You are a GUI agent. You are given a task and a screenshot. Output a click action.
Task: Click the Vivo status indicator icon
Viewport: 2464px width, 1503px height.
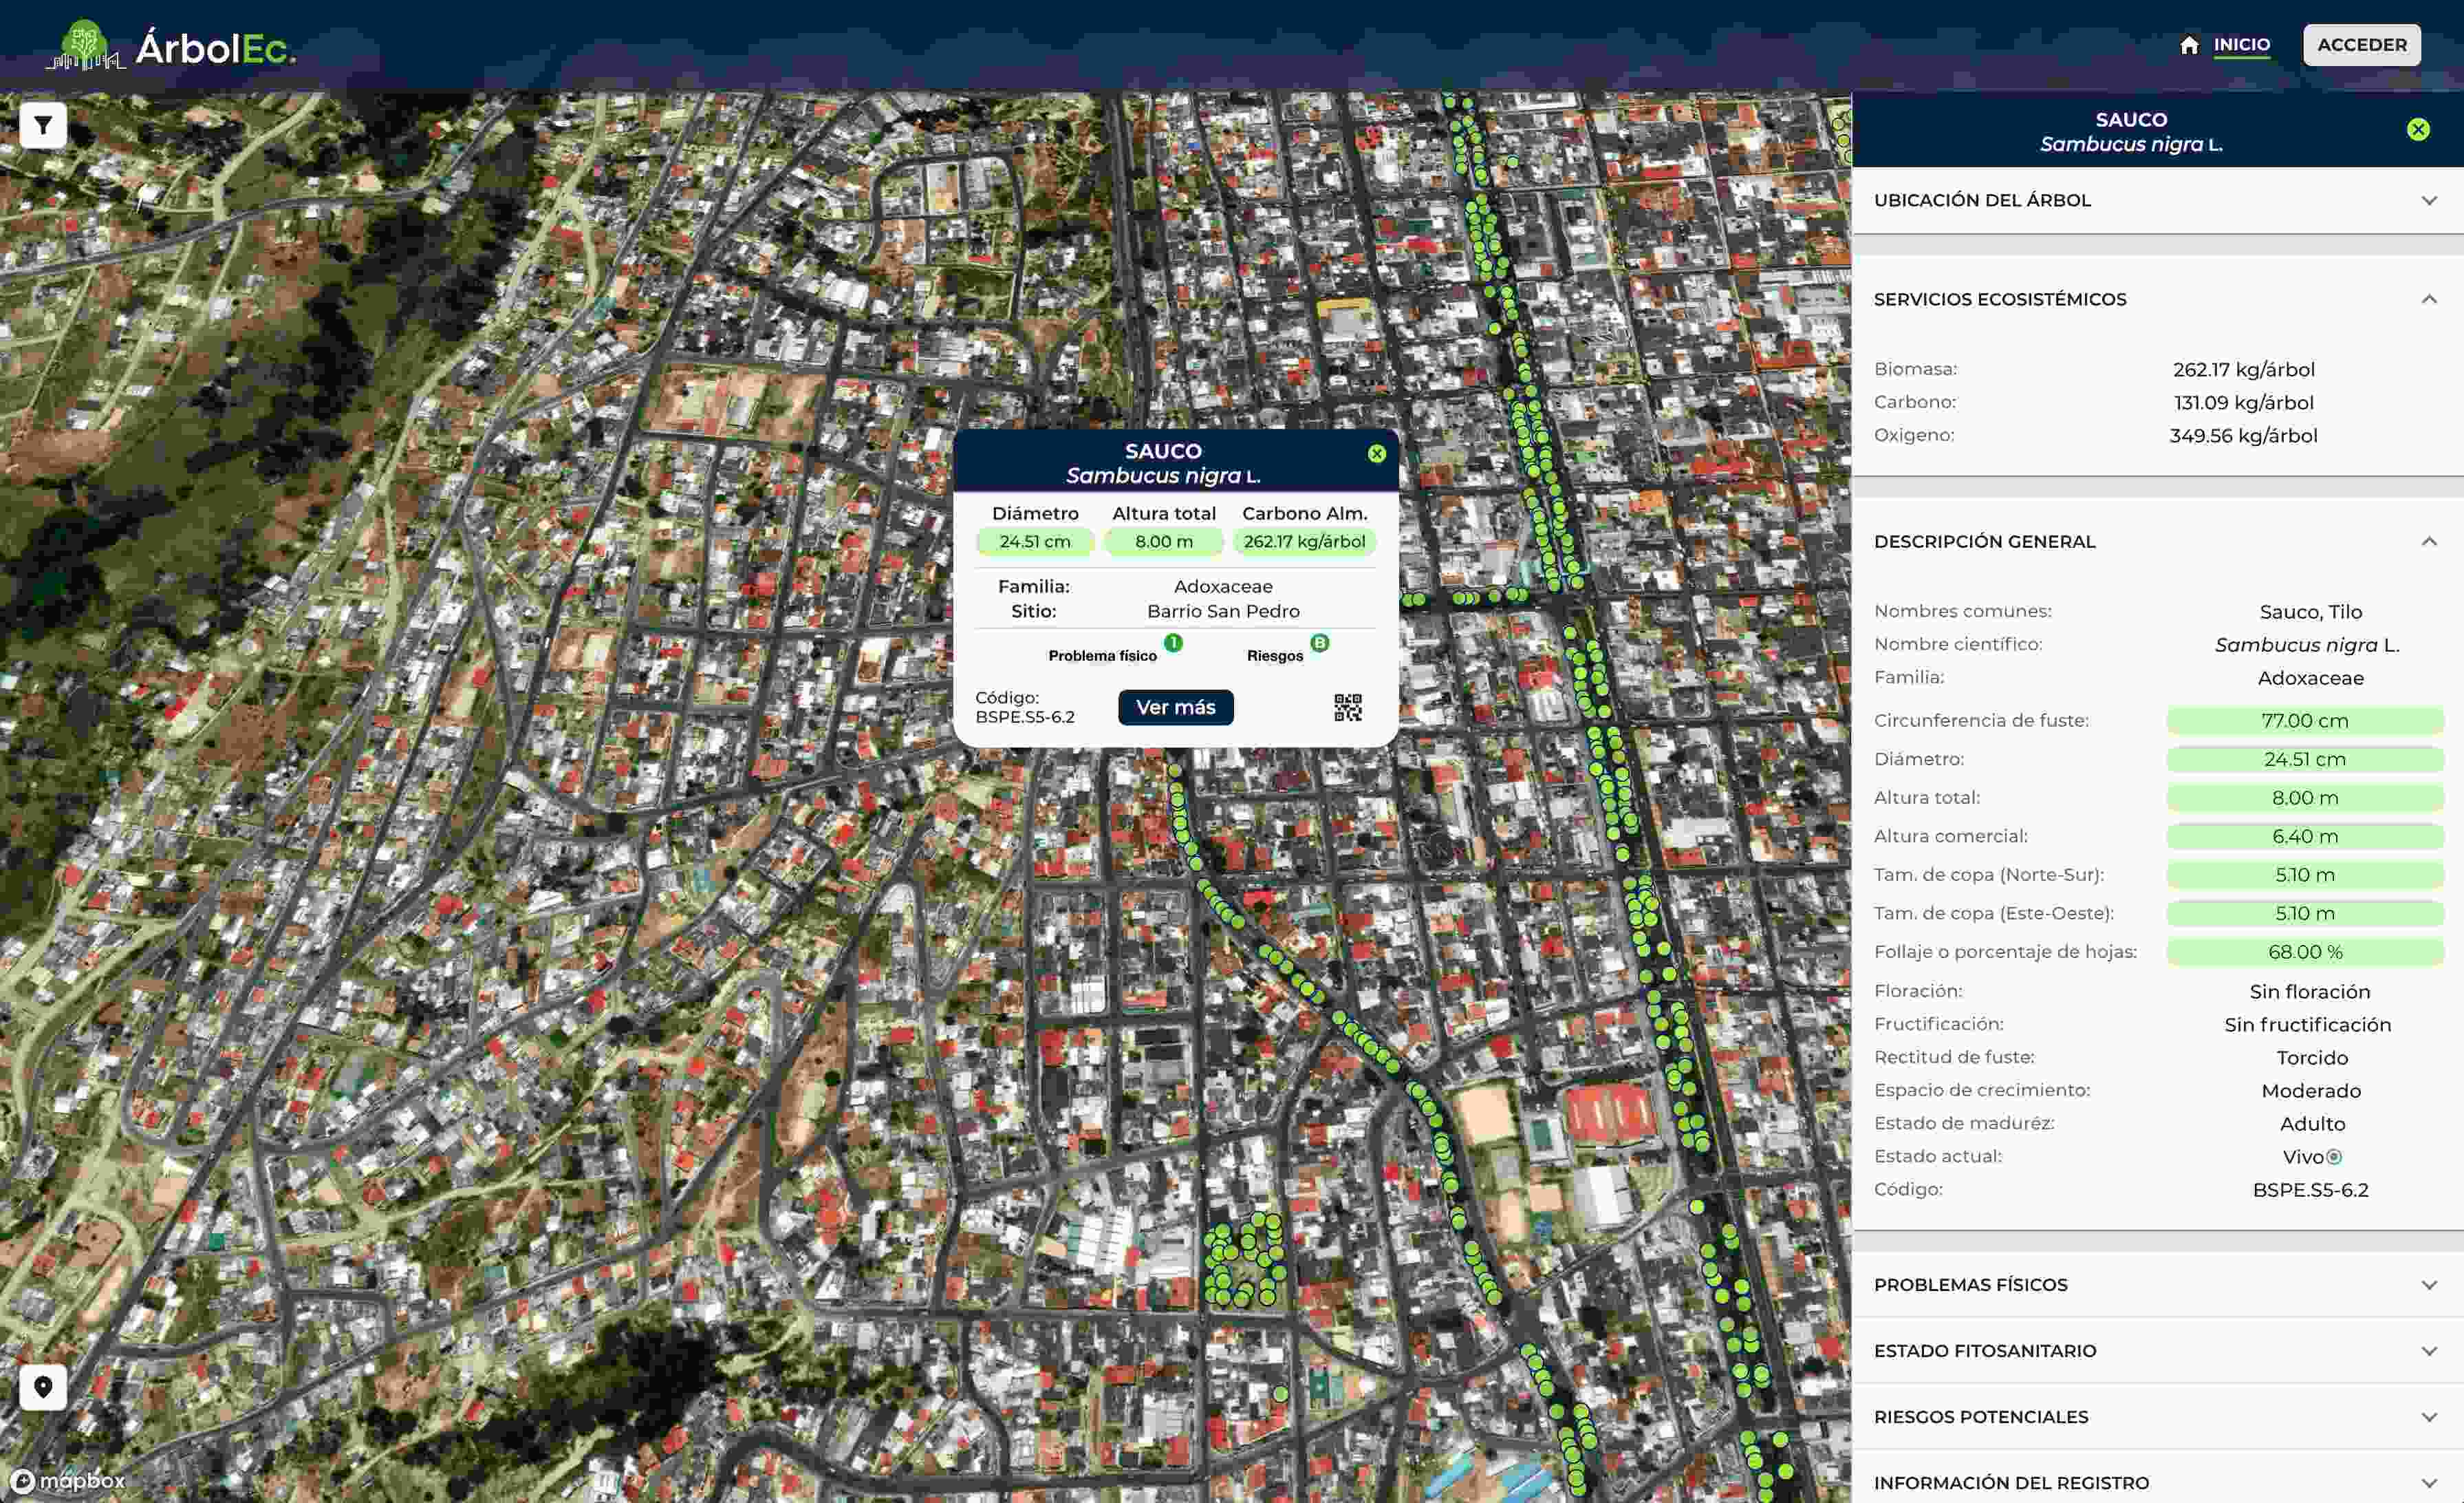[x=2334, y=1157]
